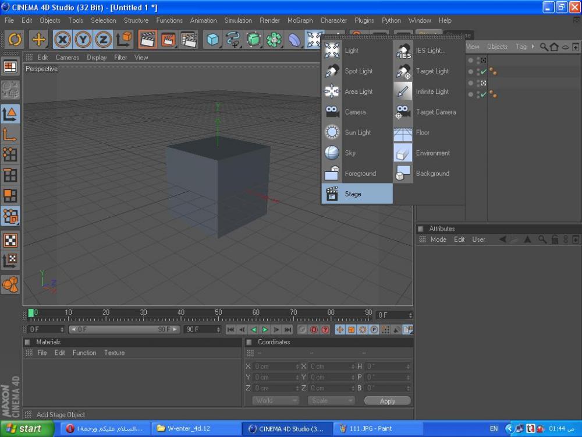Viewport: 582px width, 437px height.
Task: Click the Windows Start button
Action: coord(23,428)
